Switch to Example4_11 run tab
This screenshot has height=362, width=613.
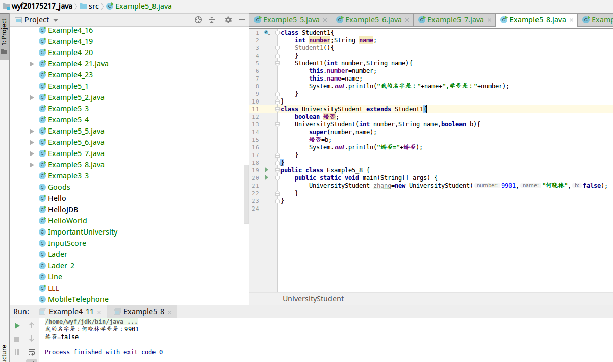(x=71, y=312)
